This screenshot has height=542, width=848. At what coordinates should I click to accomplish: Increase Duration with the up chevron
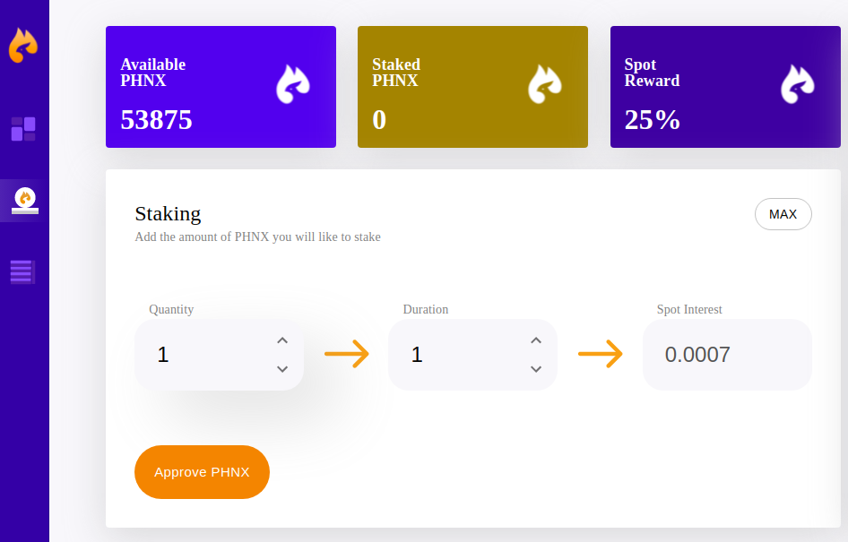tap(536, 340)
